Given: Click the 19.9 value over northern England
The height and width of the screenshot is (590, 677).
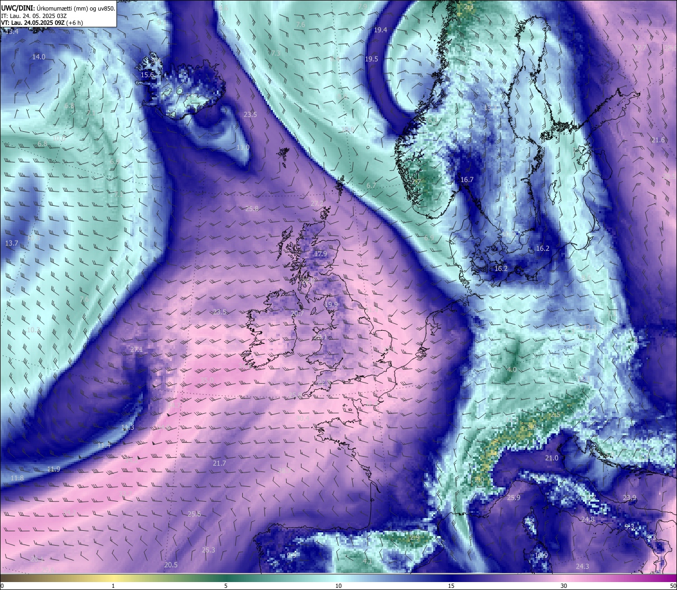Looking at the screenshot, I should 331,305.
